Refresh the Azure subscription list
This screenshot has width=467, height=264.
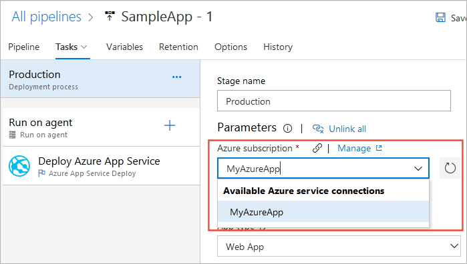(x=450, y=168)
